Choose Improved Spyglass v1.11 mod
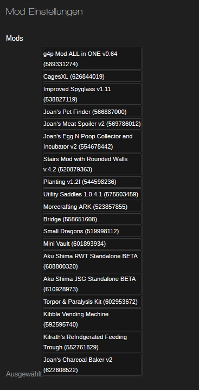This screenshot has width=199, height=390. (92, 94)
